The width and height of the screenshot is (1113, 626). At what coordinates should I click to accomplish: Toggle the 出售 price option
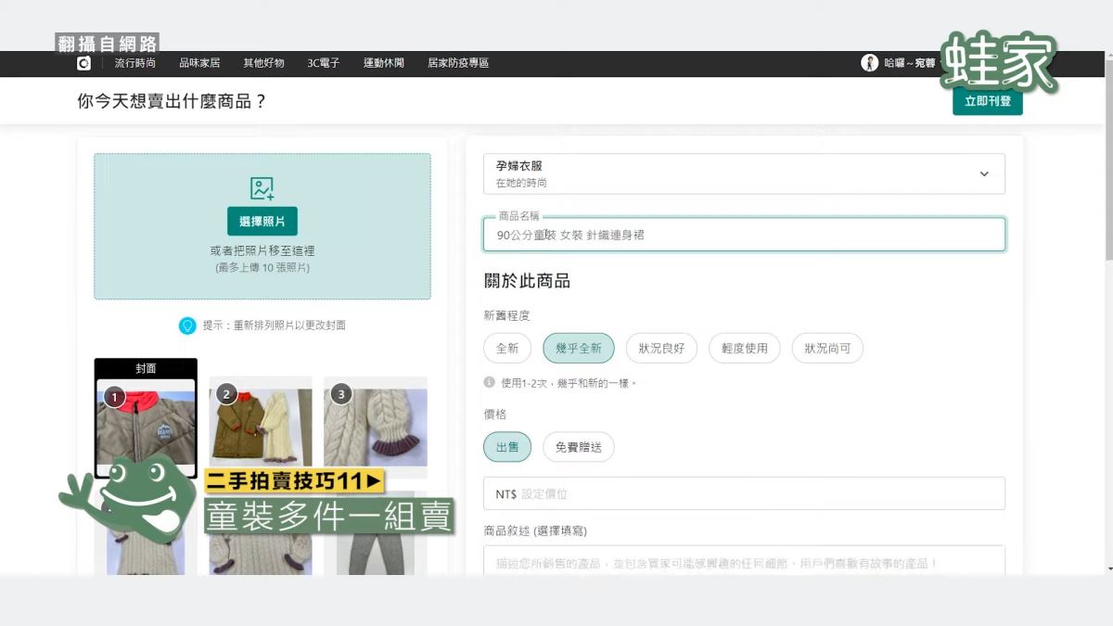coord(507,447)
